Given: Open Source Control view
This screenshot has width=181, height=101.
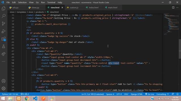Looking at the screenshot, I should tap(3, 24).
